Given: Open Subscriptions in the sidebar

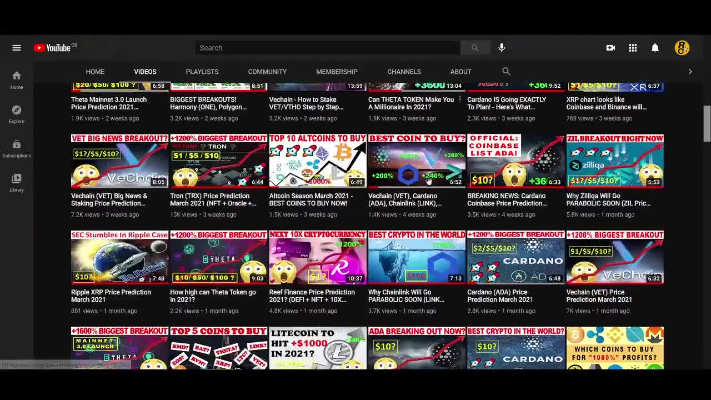Looking at the screenshot, I should pyautogui.click(x=17, y=149).
